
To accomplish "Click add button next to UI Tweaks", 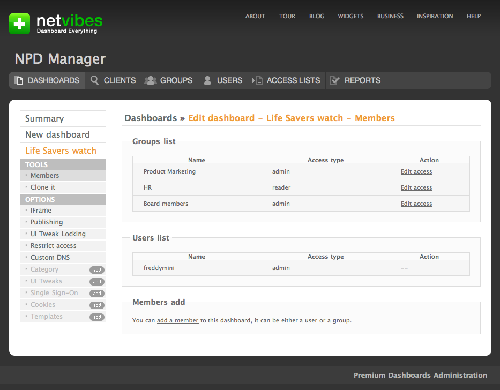I will click(x=97, y=282).
